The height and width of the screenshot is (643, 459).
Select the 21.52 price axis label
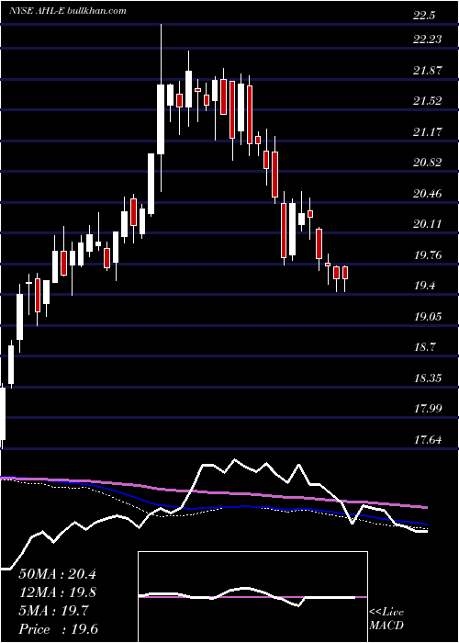tap(428, 101)
